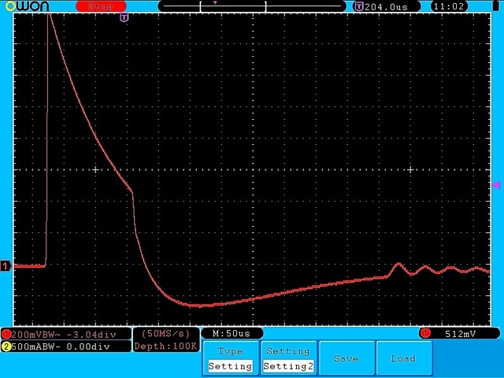Click the purple T trigger position marker

[124, 17]
